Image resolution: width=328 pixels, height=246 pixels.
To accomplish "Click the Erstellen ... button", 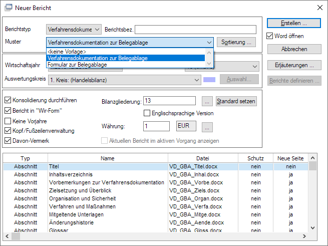I will (293, 23).
